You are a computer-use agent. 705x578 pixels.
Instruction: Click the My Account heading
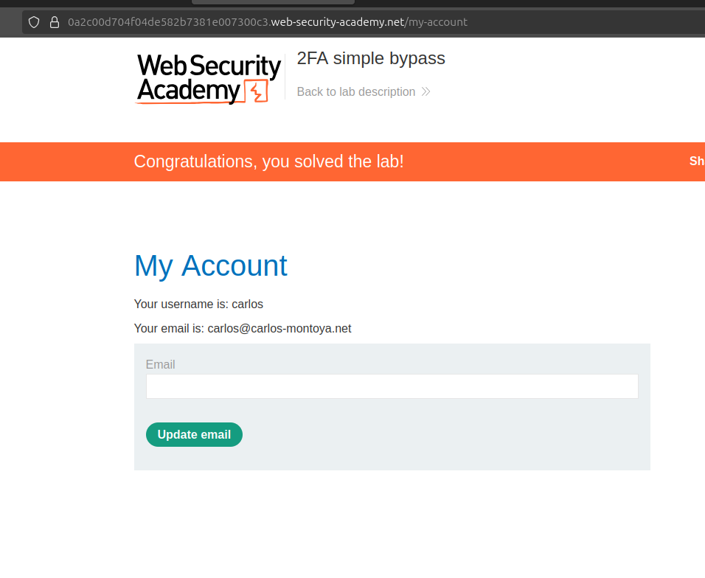(x=211, y=265)
